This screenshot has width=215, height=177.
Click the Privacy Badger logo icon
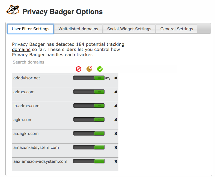13,10
